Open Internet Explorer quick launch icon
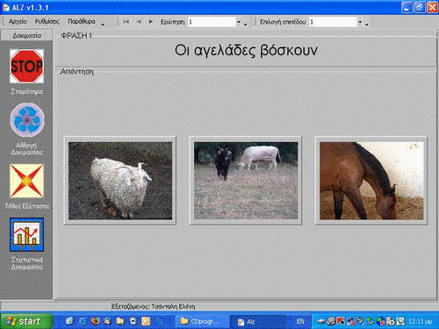Viewport: 439px width, 329px height. (83, 321)
